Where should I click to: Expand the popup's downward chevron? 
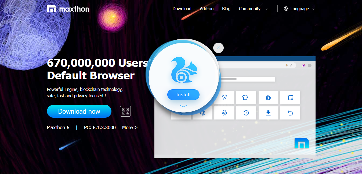pos(183,106)
